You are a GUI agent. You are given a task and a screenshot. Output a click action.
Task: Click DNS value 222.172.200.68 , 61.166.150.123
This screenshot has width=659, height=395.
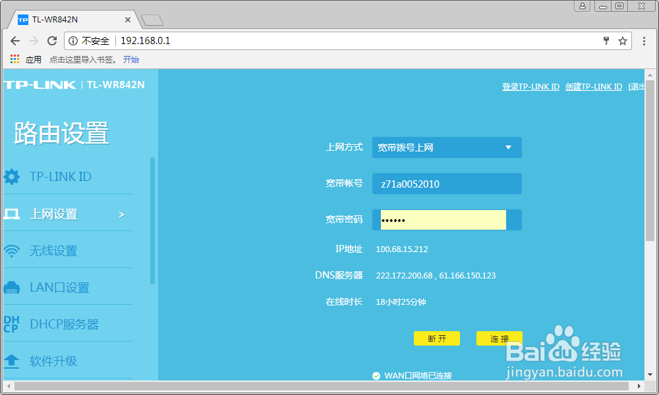tap(436, 276)
